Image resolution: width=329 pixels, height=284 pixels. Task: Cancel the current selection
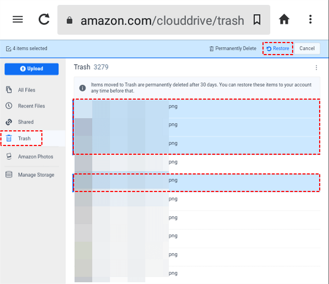307,49
